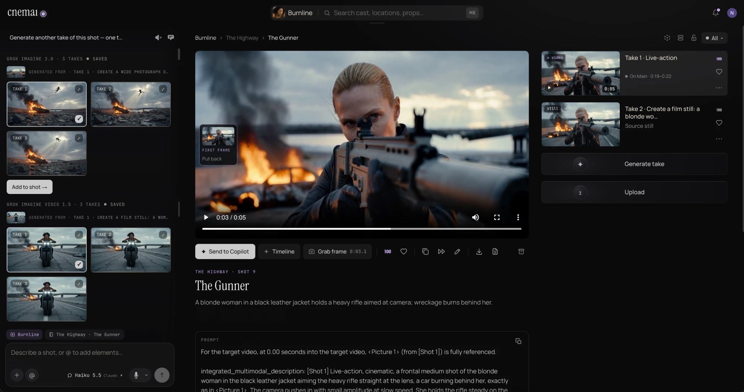Screen dimensions: 744x392
Task: Open the Haiku 5.5 model selector
Action: pos(95,375)
